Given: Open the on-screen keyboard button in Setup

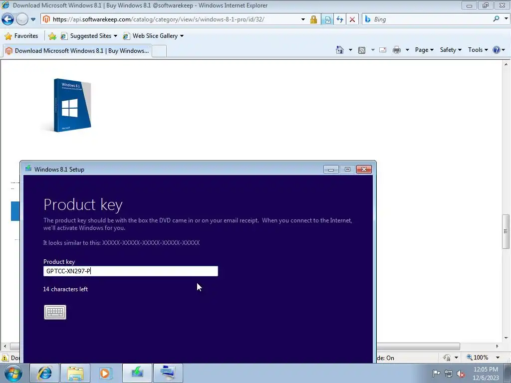Looking at the screenshot, I should [x=55, y=312].
